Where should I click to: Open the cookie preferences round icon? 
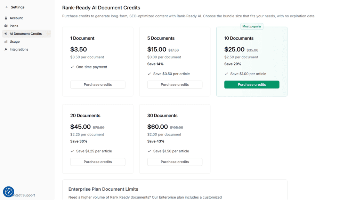pyautogui.click(x=8, y=192)
